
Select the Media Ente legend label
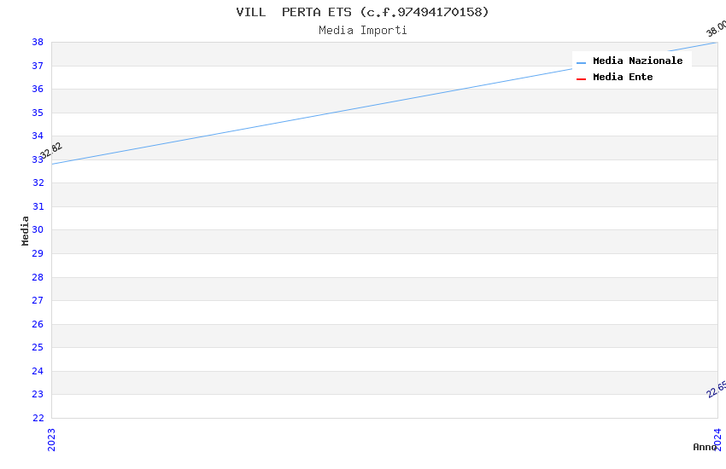623,77
